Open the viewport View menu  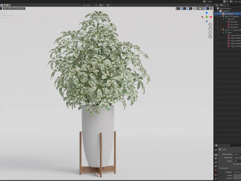[6, 9]
